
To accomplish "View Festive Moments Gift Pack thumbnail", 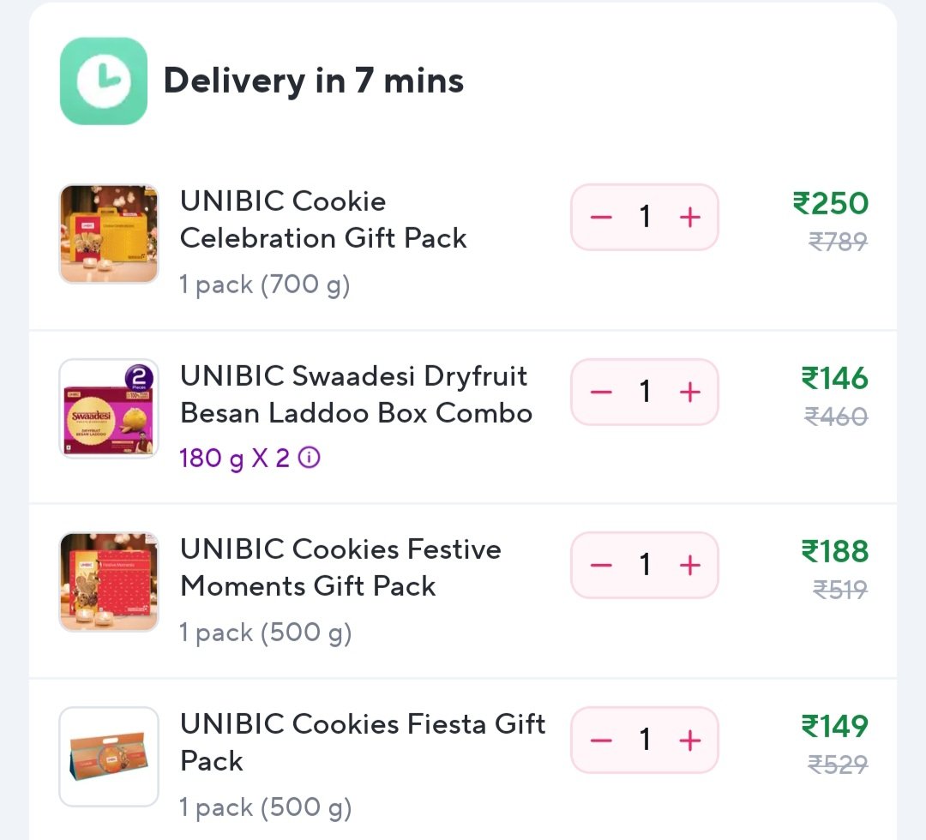I will coord(109,582).
